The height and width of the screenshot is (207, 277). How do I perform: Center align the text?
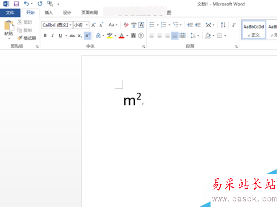coord(160,35)
